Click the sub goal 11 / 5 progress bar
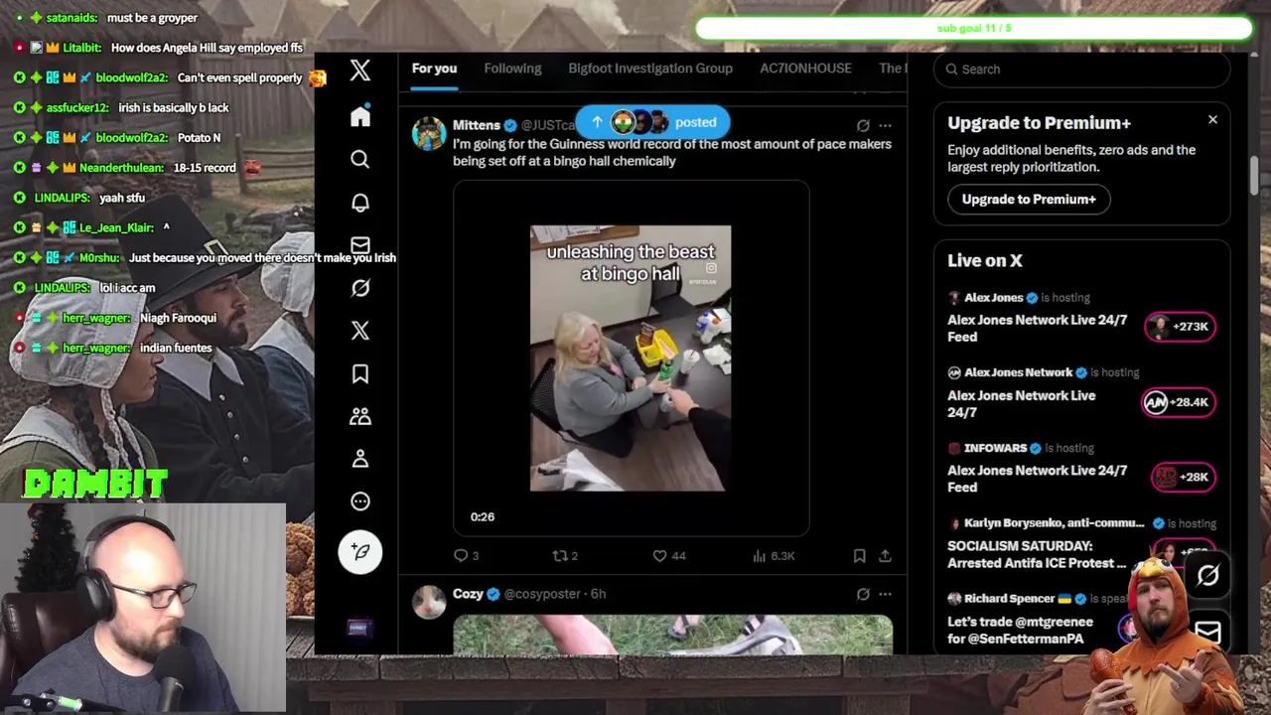Viewport: 1271px width, 715px height. 973,29
